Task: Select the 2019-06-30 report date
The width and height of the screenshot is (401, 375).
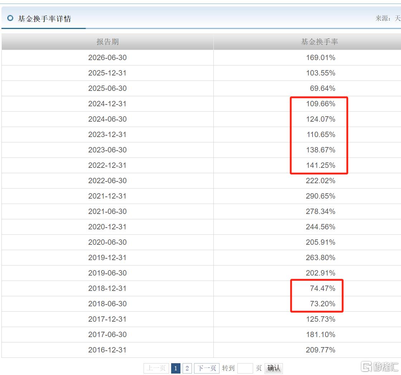Action: (107, 273)
